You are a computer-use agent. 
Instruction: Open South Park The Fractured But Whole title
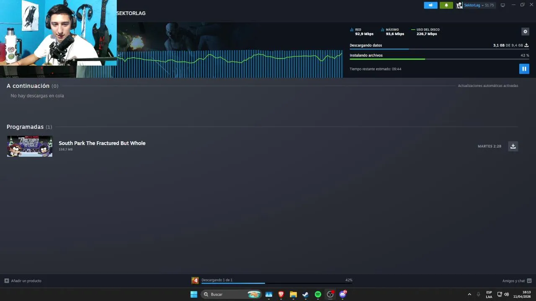coord(102,143)
